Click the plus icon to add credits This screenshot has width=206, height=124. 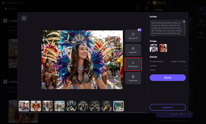coord(164,3)
